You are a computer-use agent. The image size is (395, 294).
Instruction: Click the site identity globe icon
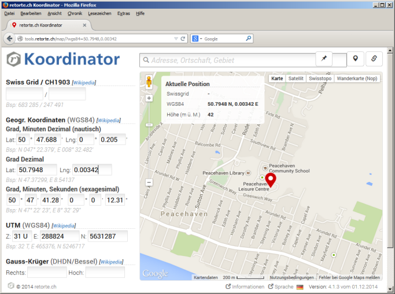click(20, 39)
